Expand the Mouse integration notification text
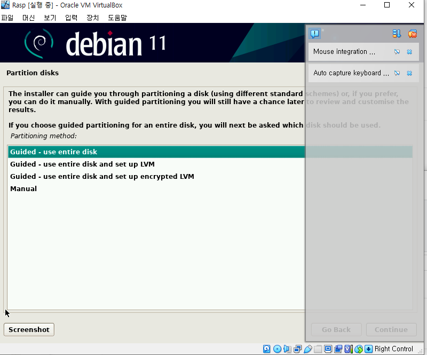Viewport: 427px width, 355px height. [x=344, y=51]
